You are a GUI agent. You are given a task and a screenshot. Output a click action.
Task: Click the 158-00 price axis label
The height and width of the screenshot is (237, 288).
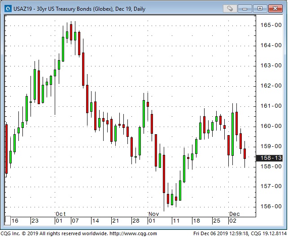coord(271,167)
